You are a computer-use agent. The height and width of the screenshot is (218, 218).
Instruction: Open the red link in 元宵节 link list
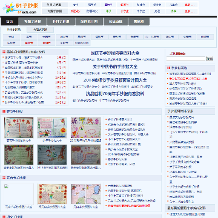coord(129,206)
